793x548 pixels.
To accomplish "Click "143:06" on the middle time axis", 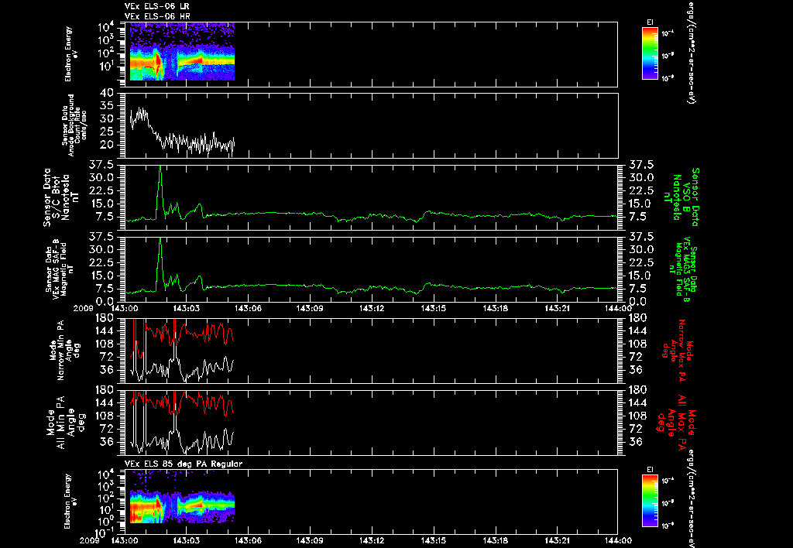I will point(249,308).
